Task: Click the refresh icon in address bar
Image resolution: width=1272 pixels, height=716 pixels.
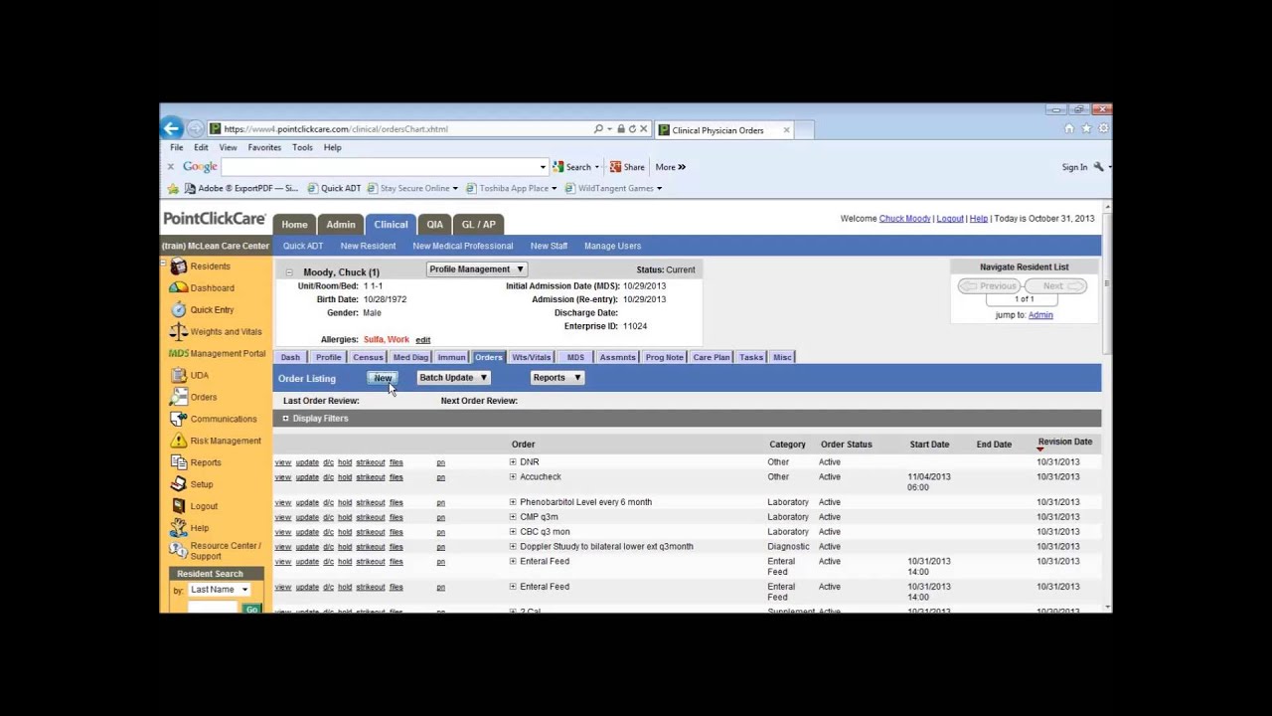Action: pos(632,129)
